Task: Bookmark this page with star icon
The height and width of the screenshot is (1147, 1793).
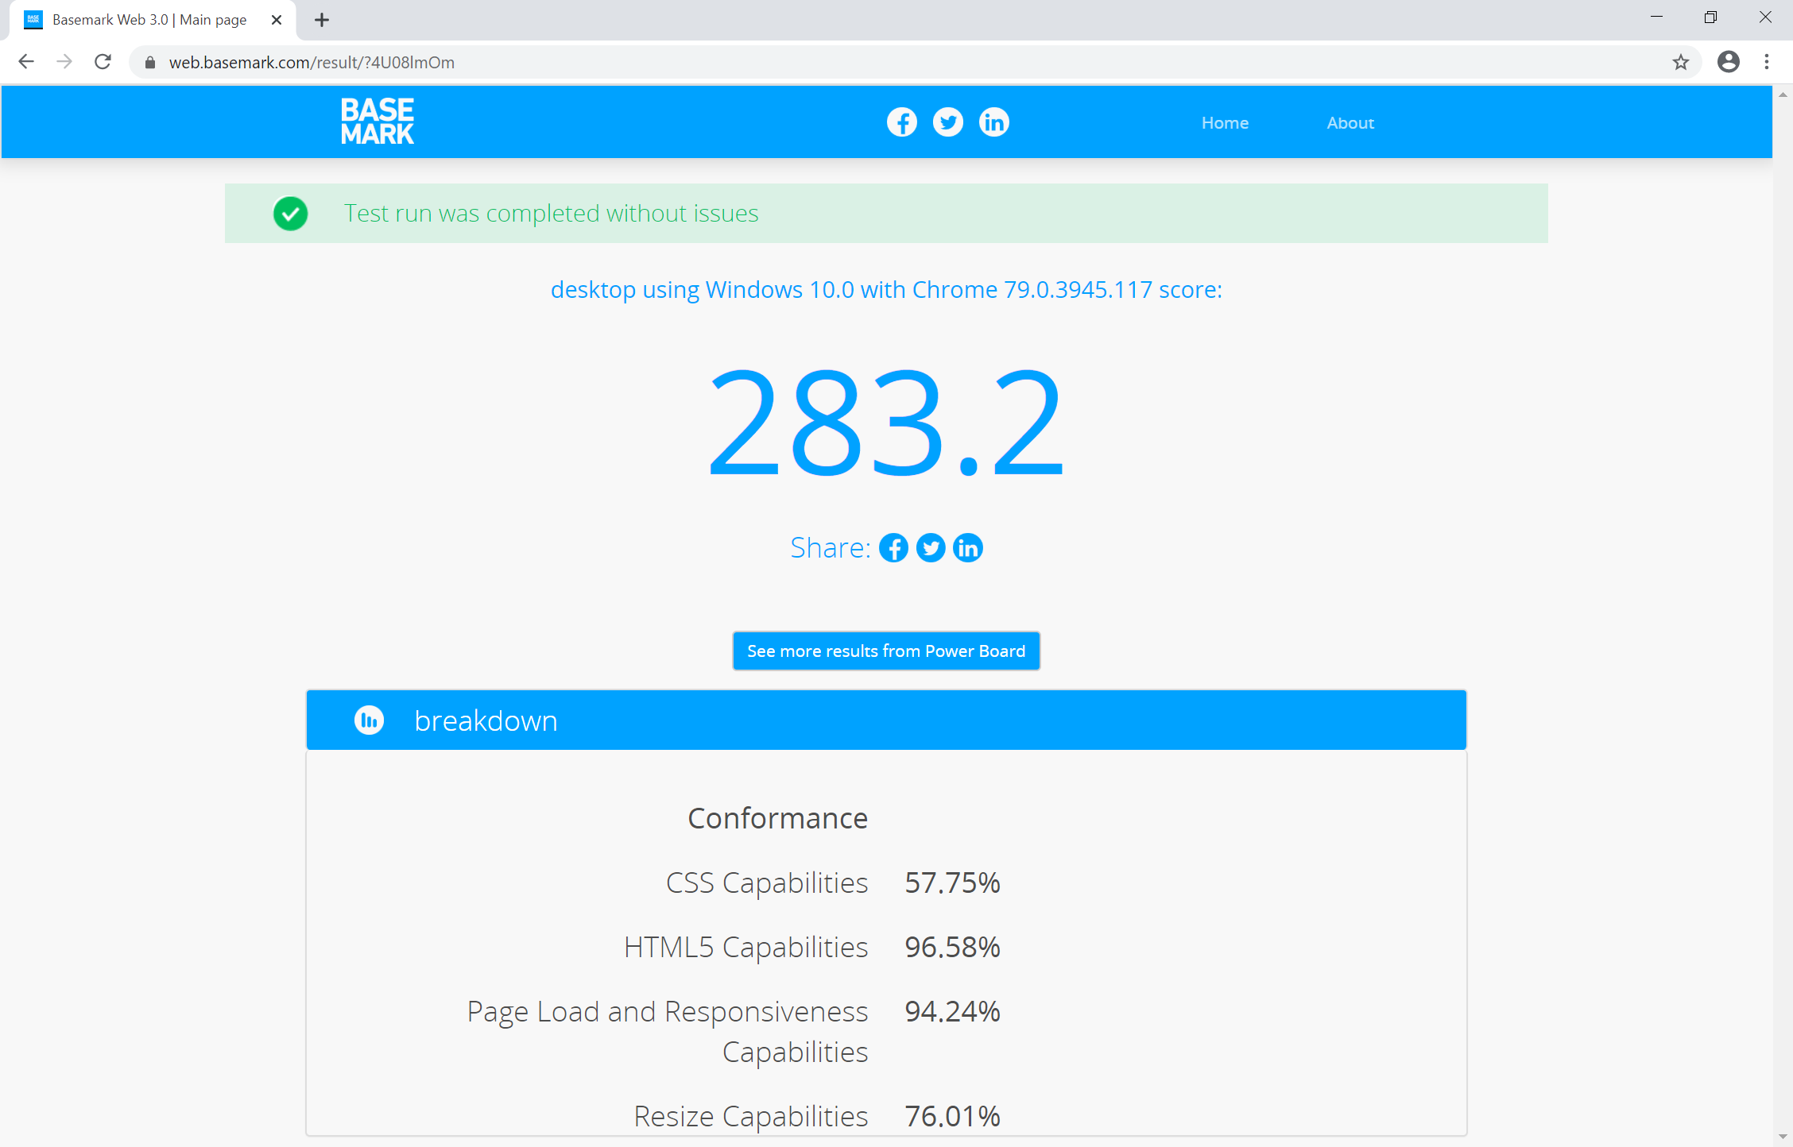Action: (x=1680, y=62)
